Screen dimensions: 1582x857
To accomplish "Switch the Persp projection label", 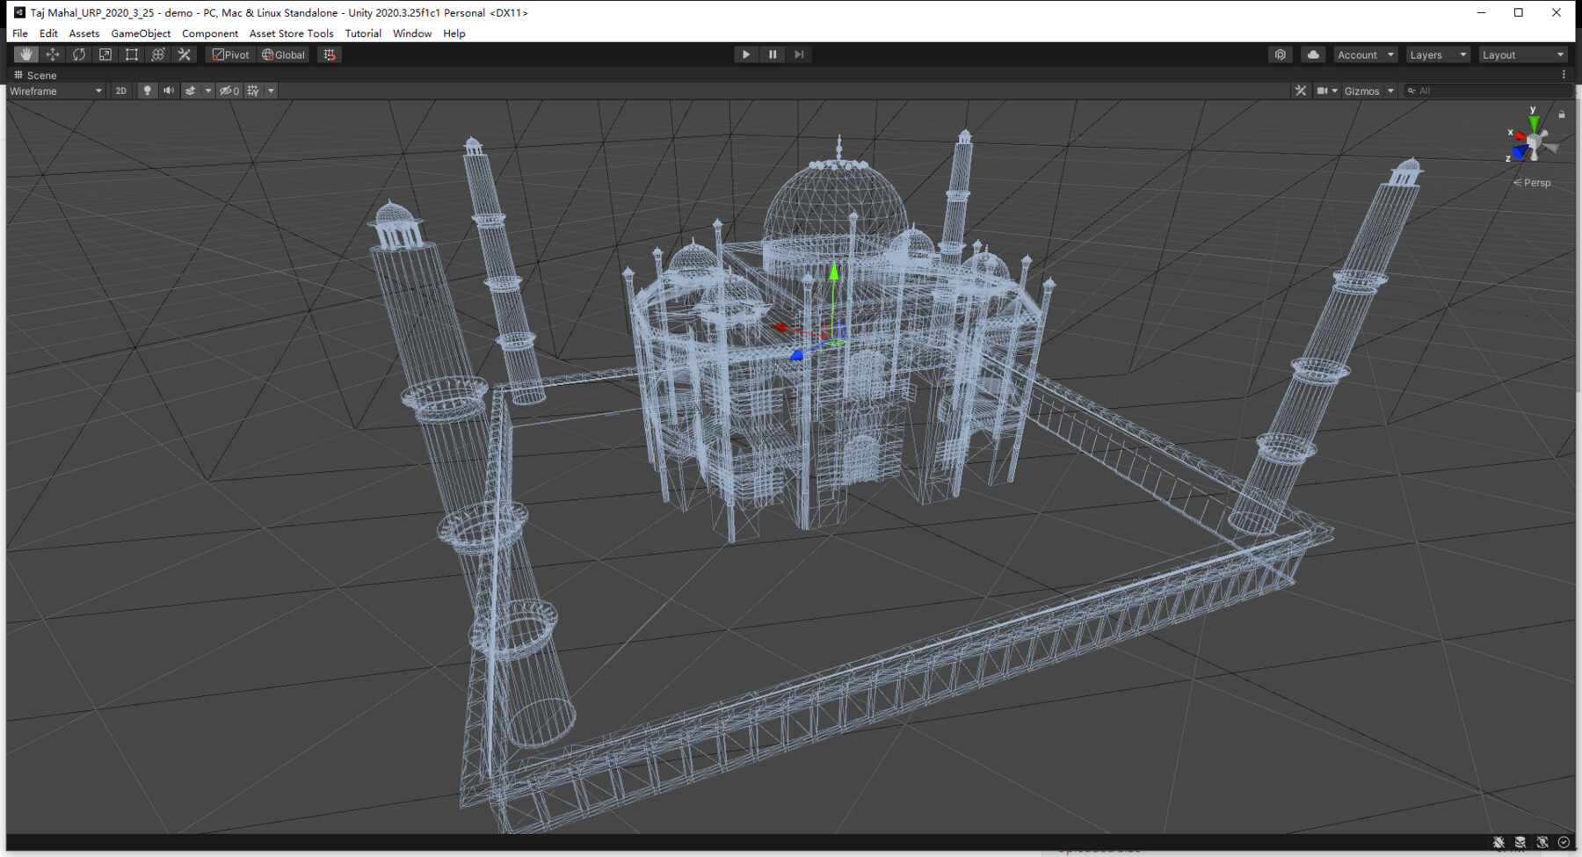I will (x=1532, y=183).
